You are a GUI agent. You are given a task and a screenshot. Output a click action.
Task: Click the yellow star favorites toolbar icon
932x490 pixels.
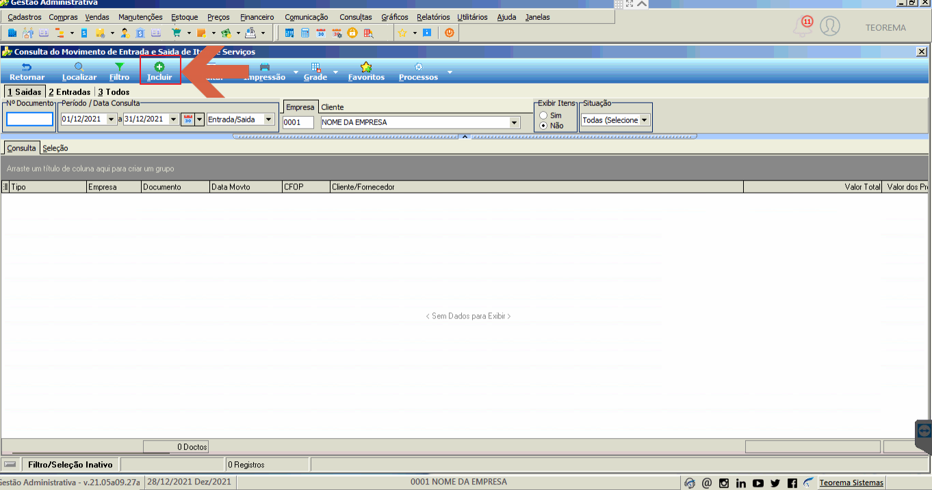[x=402, y=32]
